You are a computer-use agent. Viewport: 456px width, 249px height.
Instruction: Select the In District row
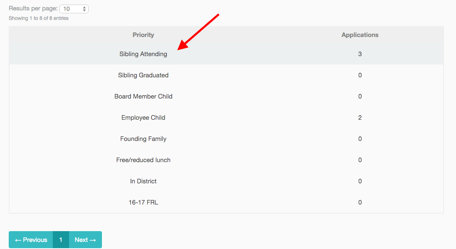click(x=226, y=181)
